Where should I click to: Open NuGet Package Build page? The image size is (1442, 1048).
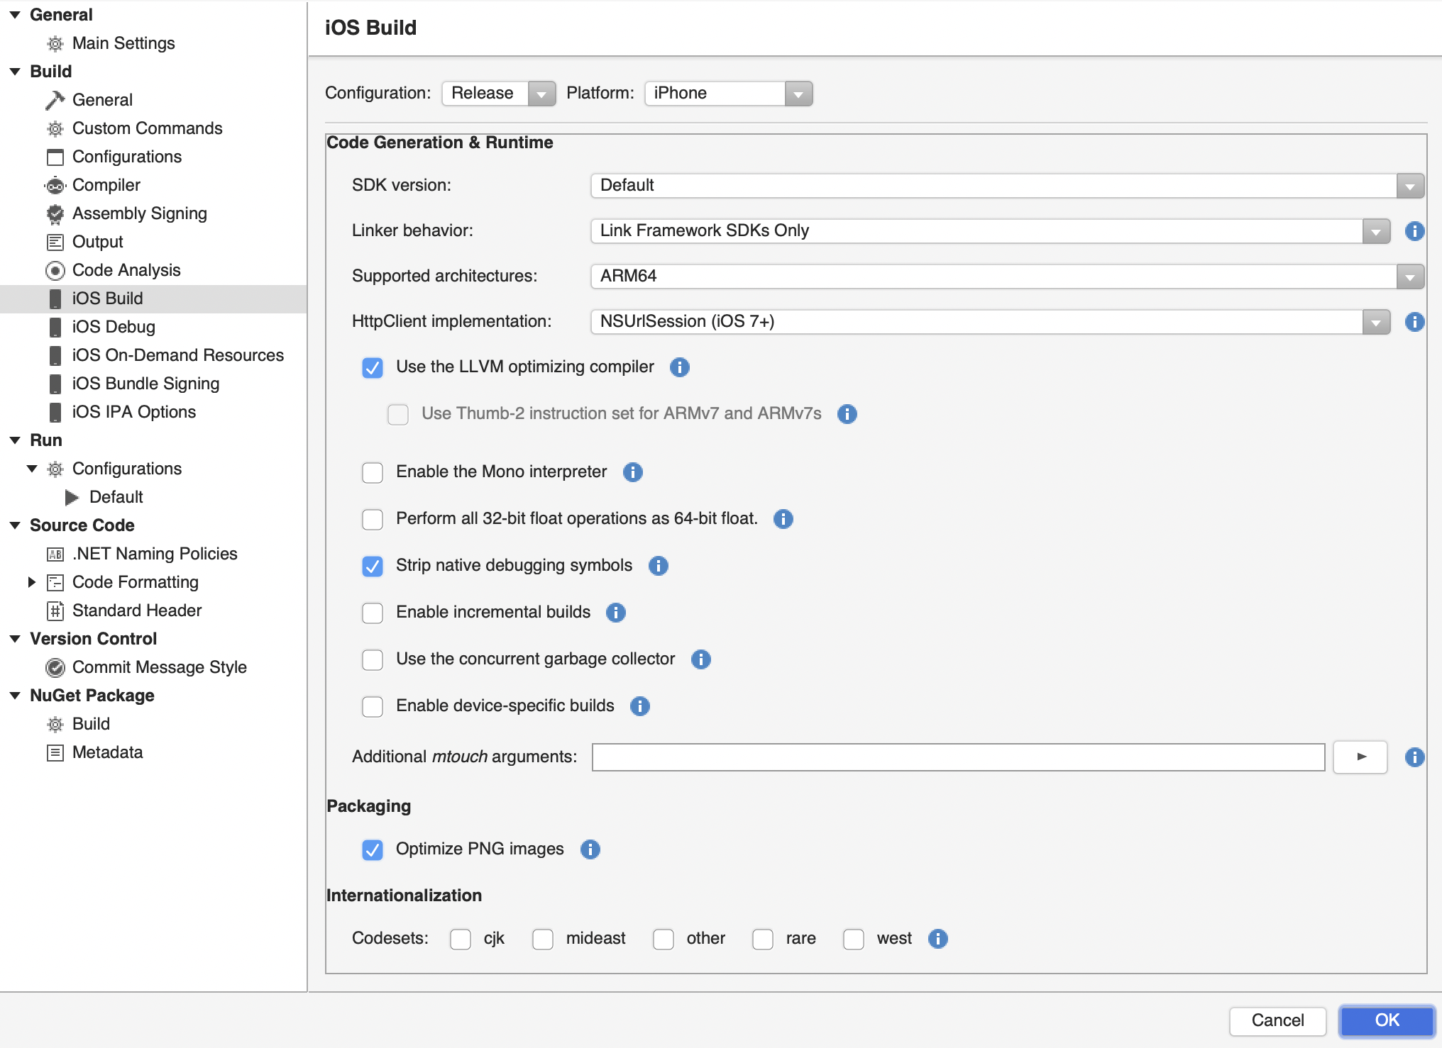pyautogui.click(x=153, y=724)
